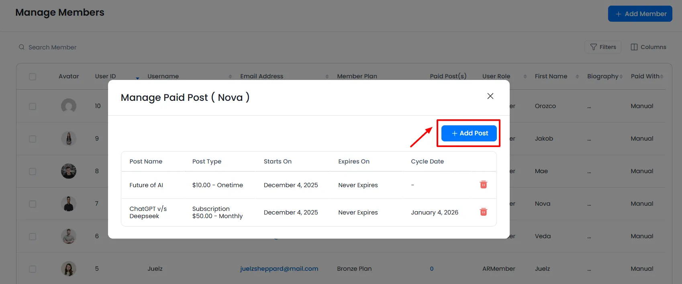Click the Bronze Plan member plan cell
Image resolution: width=682 pixels, height=284 pixels.
tap(354, 269)
